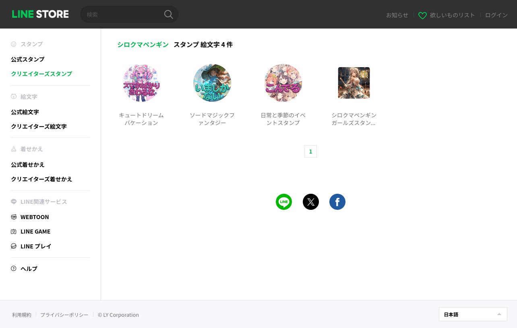Open ソードマジックファンタジー sticker thumbnail

pyautogui.click(x=212, y=83)
